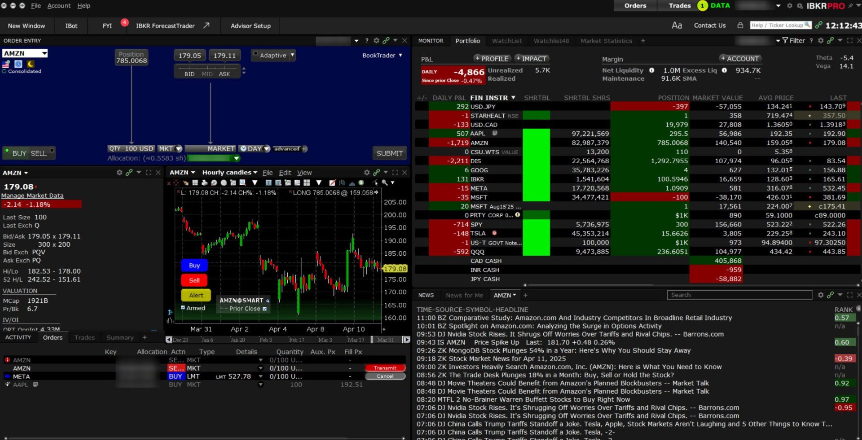Click the print icon in chart toolbar
Viewport: 862px width, 440px height.
coord(204,183)
